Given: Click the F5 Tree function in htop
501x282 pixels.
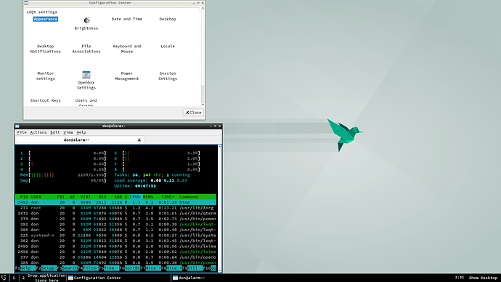Looking at the screenshot, I should (109, 268).
